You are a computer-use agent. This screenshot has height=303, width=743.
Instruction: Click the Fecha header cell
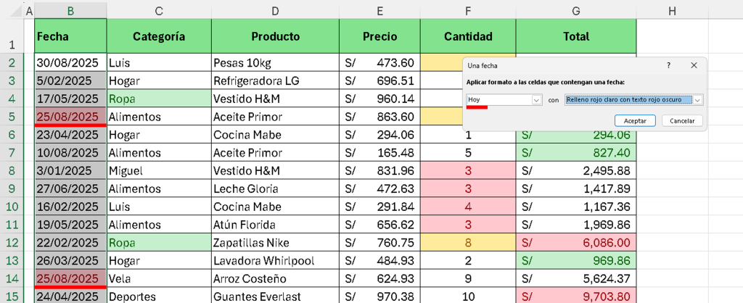point(70,36)
